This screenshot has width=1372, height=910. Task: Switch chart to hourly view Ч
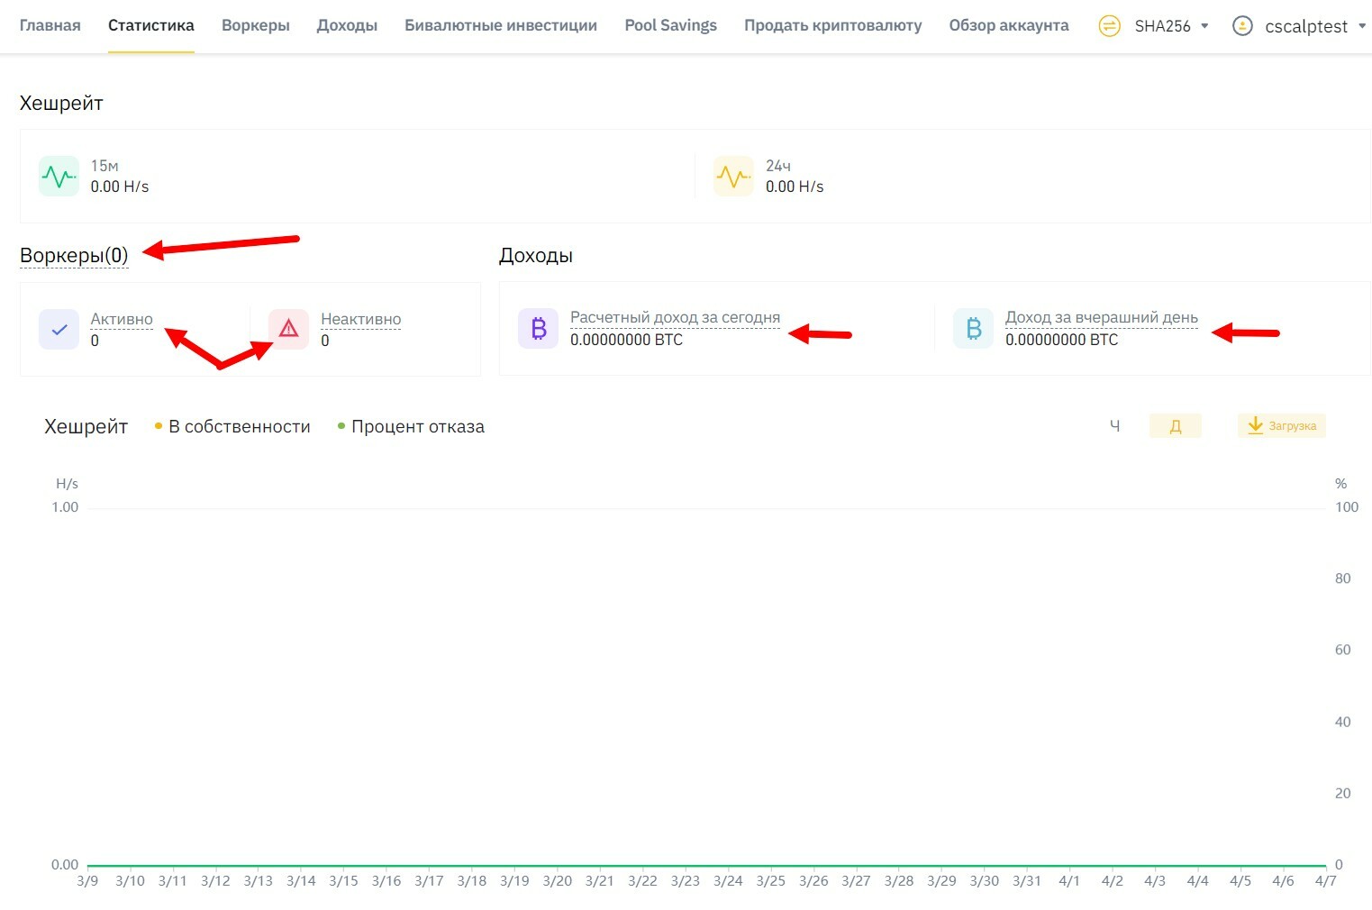click(1114, 426)
